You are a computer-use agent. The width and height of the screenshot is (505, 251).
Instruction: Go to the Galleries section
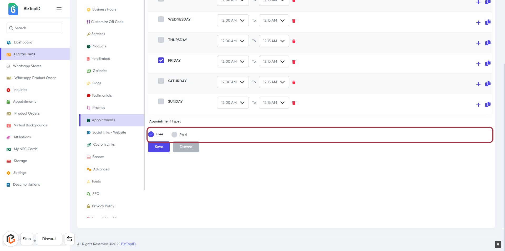tap(100, 71)
